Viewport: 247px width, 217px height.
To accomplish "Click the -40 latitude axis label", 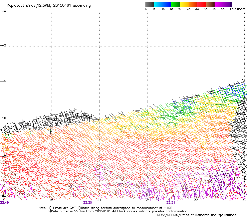I will point(3,11).
